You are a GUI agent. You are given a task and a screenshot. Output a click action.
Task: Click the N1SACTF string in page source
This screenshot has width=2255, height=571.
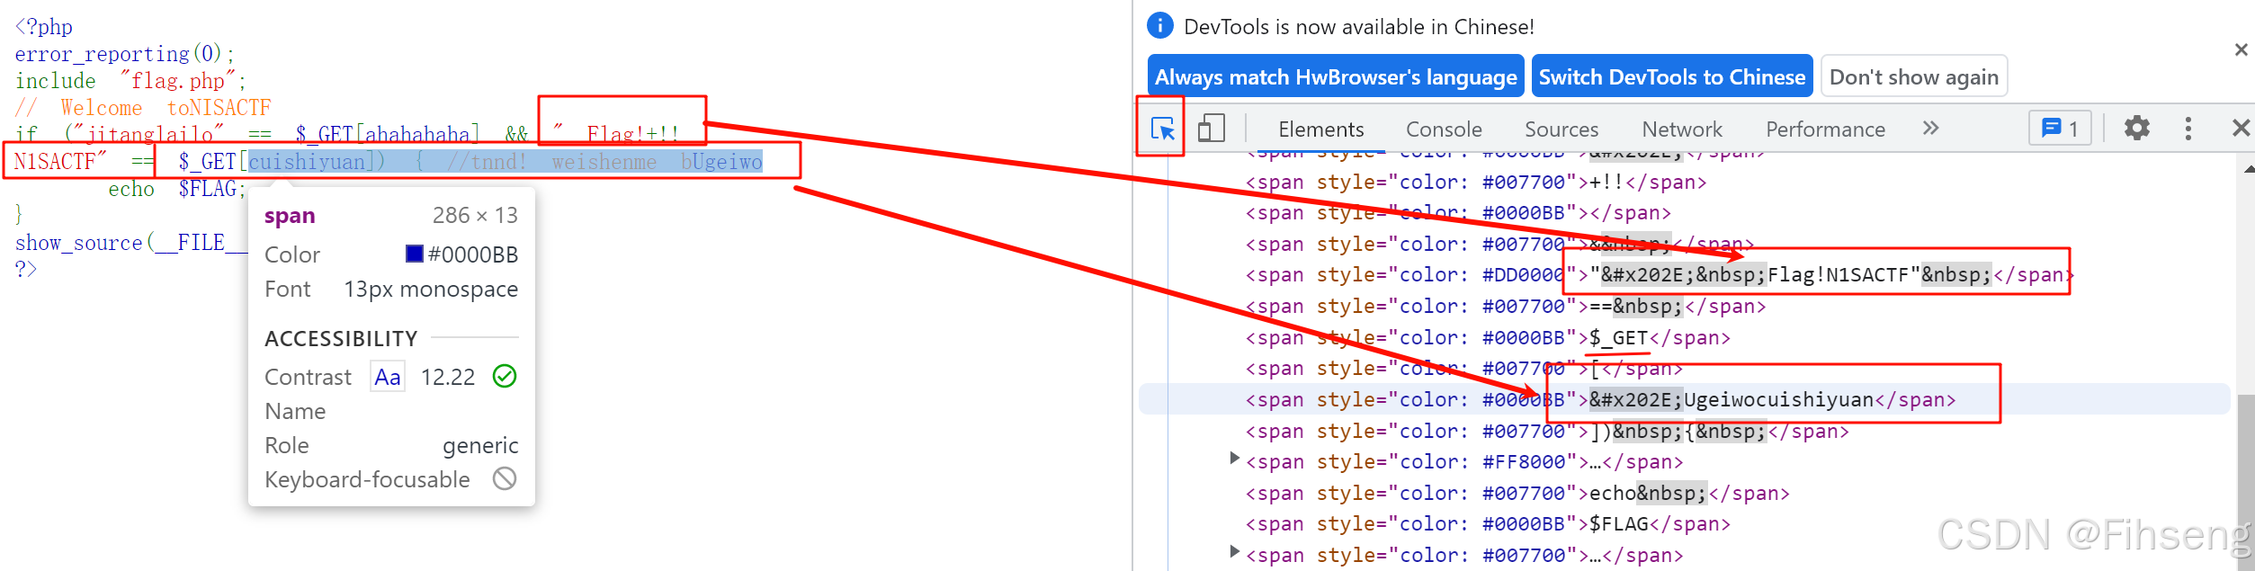click(x=59, y=162)
